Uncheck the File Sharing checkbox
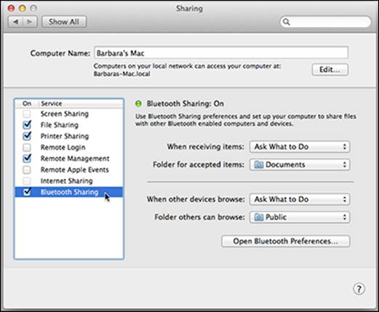This screenshot has width=379, height=312. tap(27, 124)
